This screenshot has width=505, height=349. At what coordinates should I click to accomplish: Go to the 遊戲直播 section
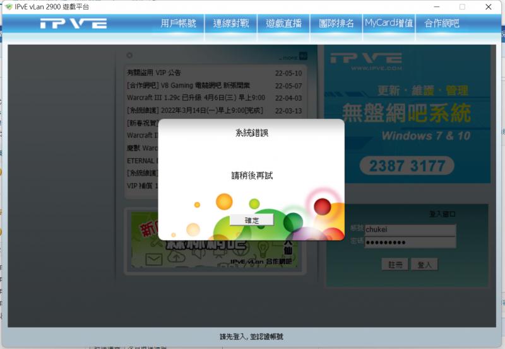283,23
